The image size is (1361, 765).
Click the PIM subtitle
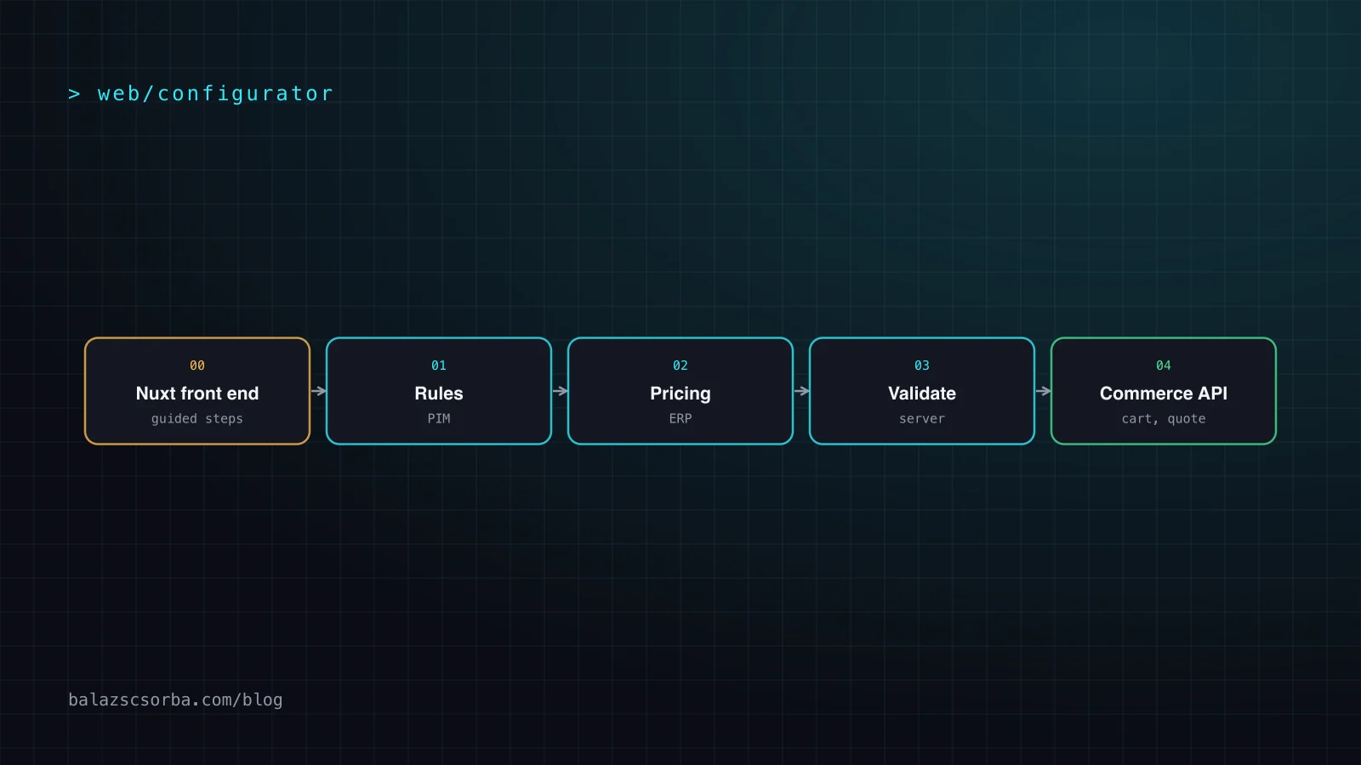(439, 418)
